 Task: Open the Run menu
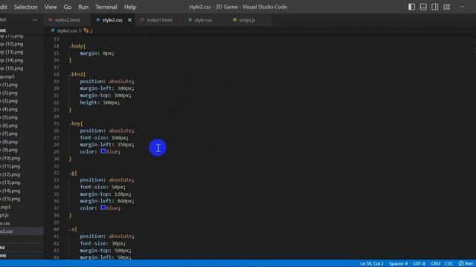[83, 7]
